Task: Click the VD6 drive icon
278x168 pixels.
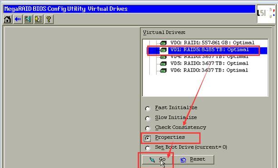Action: pyautogui.click(x=163, y=70)
